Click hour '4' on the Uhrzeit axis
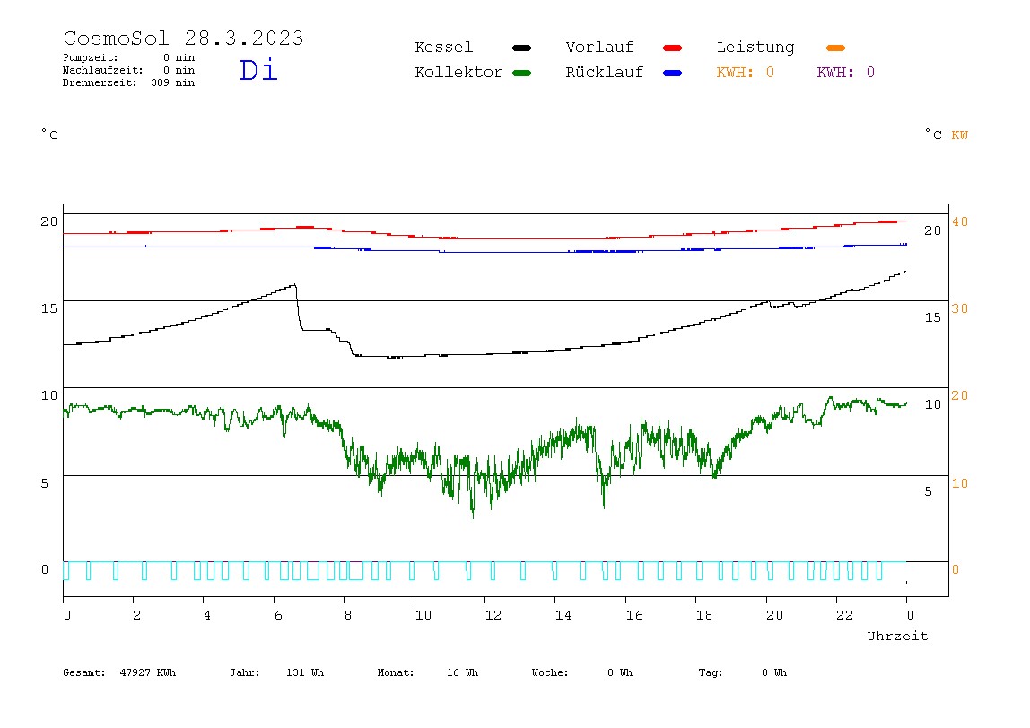Viewport: 1030px width, 728px height. (207, 615)
